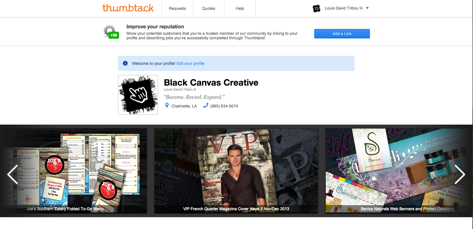This screenshot has height=229, width=473.
Task: Click Joe's Southern Eatery Folded To-Go Menu caption
Action: click(x=65, y=209)
